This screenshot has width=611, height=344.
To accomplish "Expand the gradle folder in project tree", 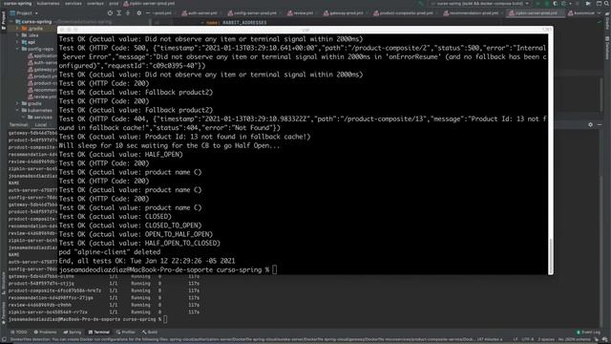I will pos(17,103).
